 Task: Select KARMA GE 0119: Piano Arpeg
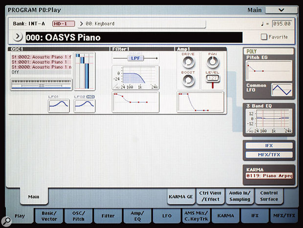click(x=269, y=176)
